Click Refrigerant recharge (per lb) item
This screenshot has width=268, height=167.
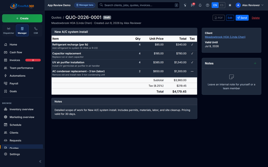tap(70, 44)
